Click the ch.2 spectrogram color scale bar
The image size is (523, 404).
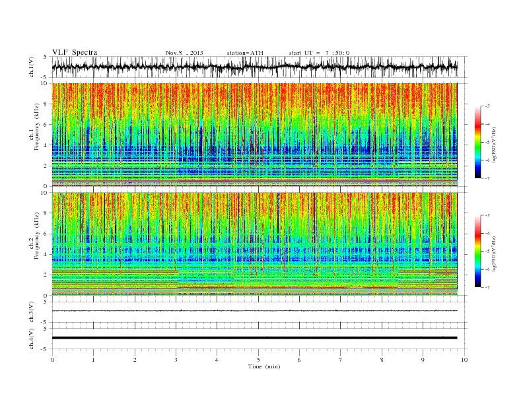477,251
